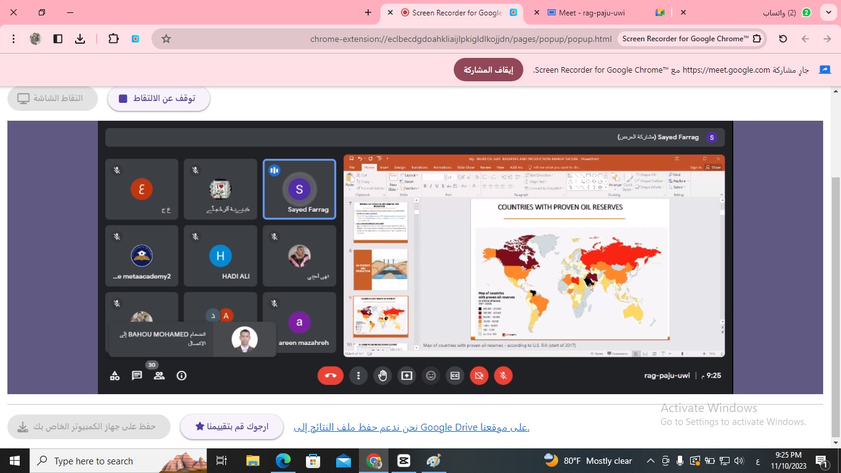The image size is (841, 473).
Task: Open the Meet chat panel icon
Action: [137, 376]
